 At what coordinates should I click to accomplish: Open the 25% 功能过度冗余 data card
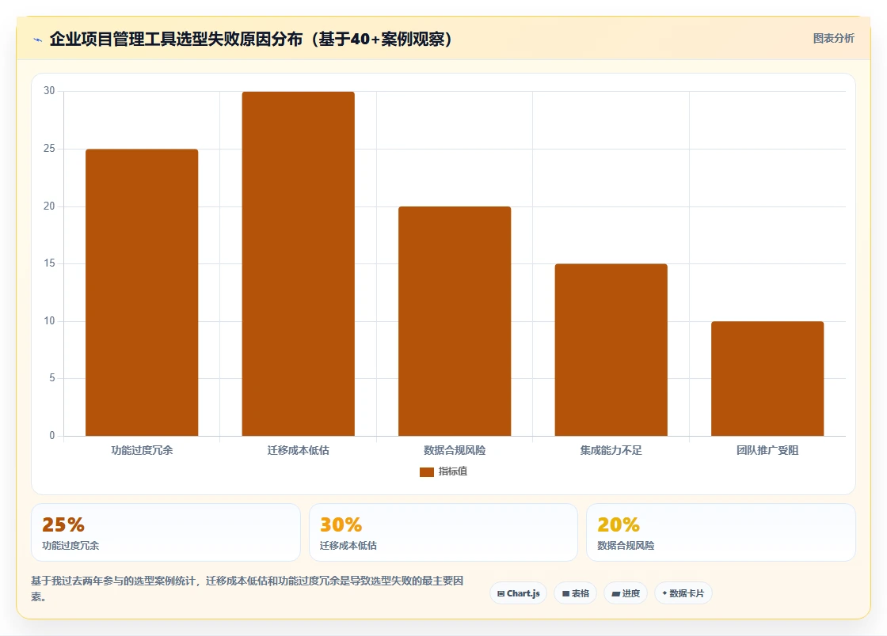tap(166, 532)
